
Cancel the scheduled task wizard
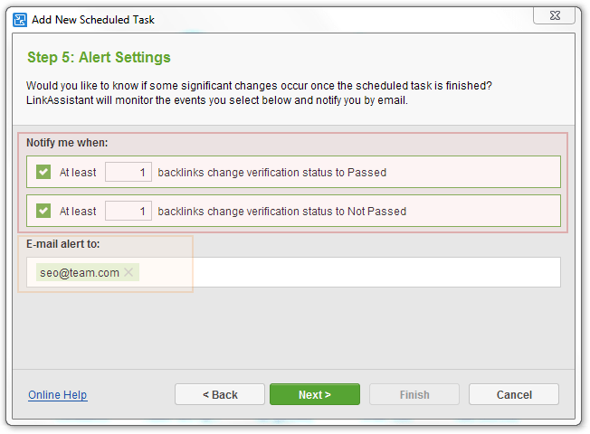tap(514, 394)
